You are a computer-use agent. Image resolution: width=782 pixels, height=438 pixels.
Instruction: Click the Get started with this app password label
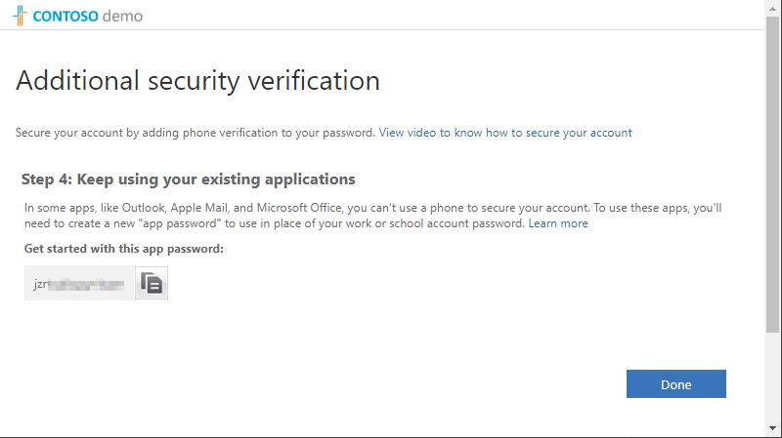[124, 249]
